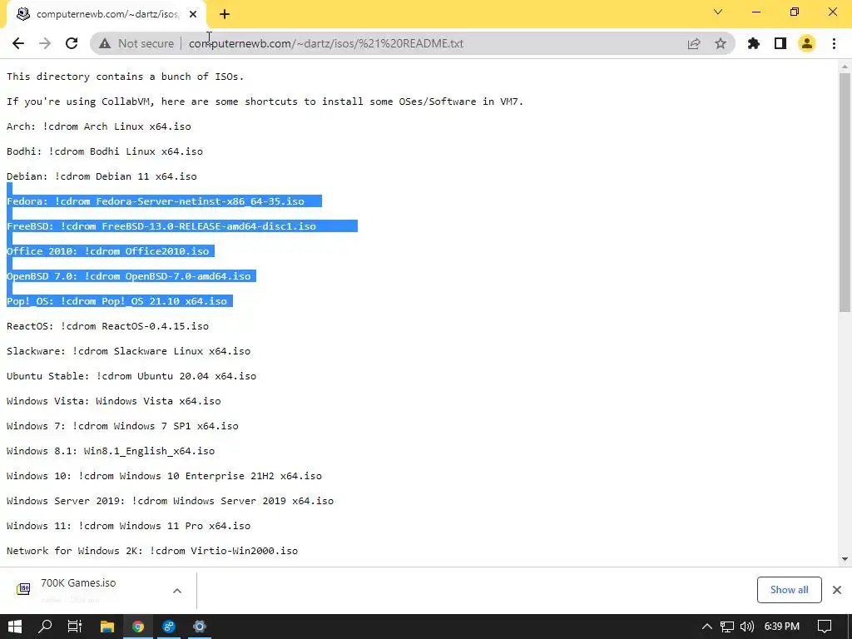The width and height of the screenshot is (852, 639).
Task: Click the scroll up arrow
Action: tap(845, 67)
